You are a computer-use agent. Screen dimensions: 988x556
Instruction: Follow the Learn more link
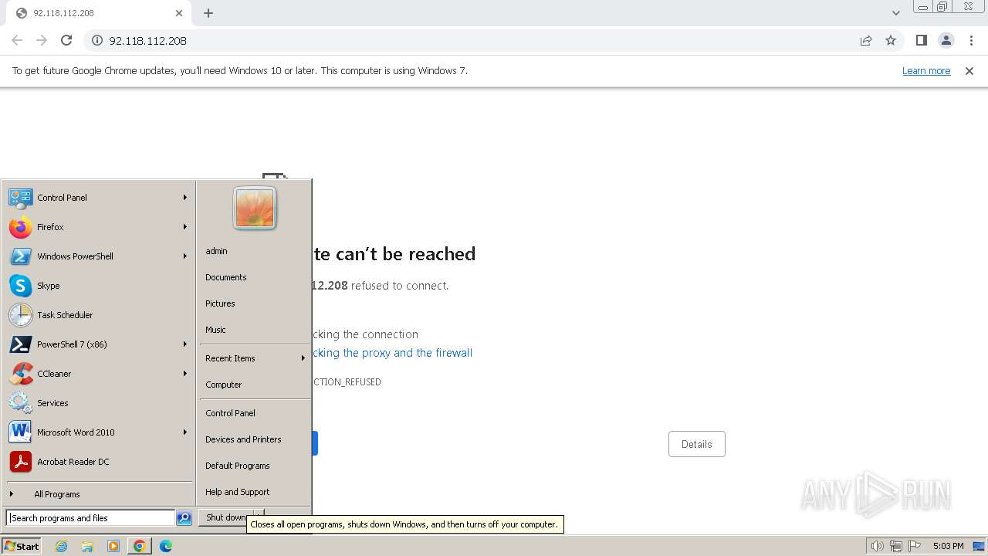click(926, 71)
